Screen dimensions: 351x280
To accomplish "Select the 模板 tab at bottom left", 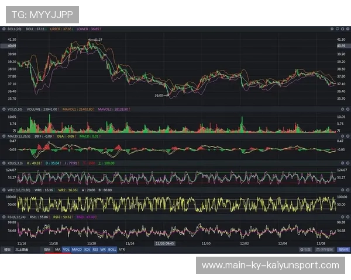I will click(7, 249).
